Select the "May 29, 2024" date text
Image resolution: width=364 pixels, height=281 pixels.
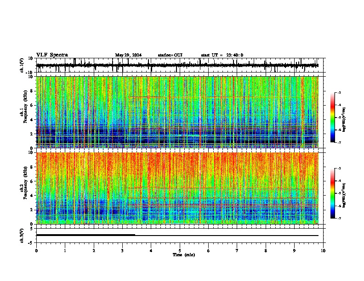point(128,55)
